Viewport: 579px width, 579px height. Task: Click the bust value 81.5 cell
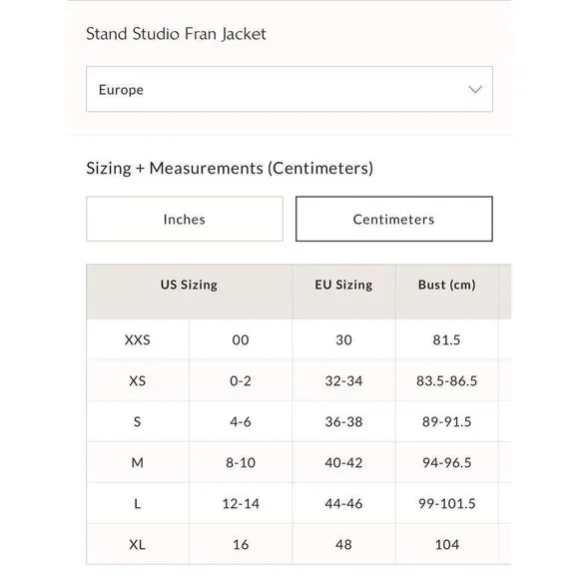[447, 339]
